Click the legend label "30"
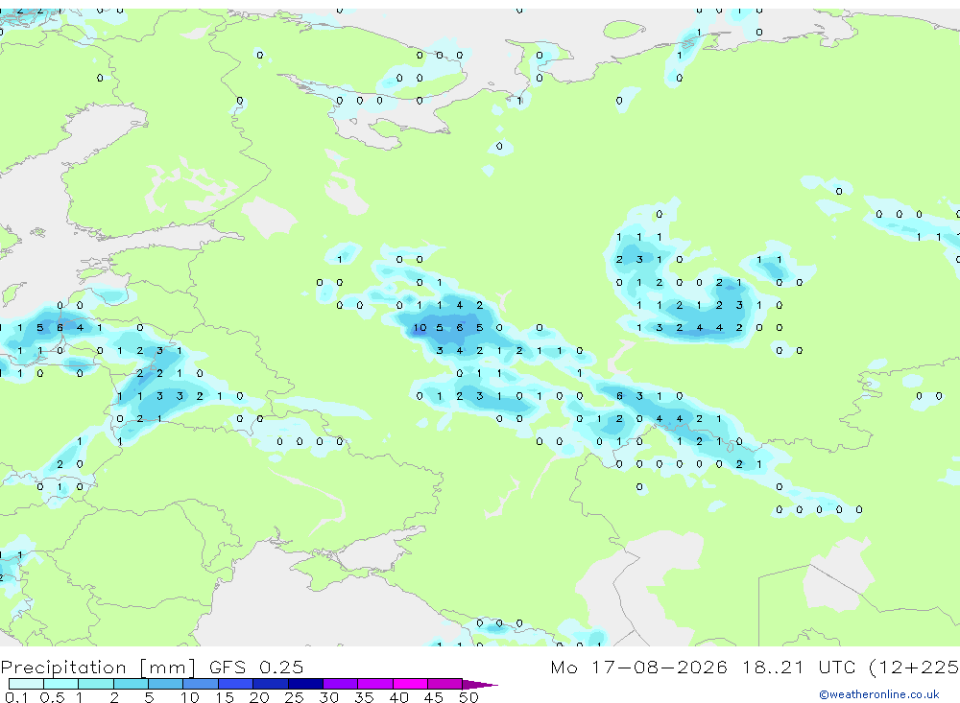The image size is (960, 703). pyautogui.click(x=329, y=697)
